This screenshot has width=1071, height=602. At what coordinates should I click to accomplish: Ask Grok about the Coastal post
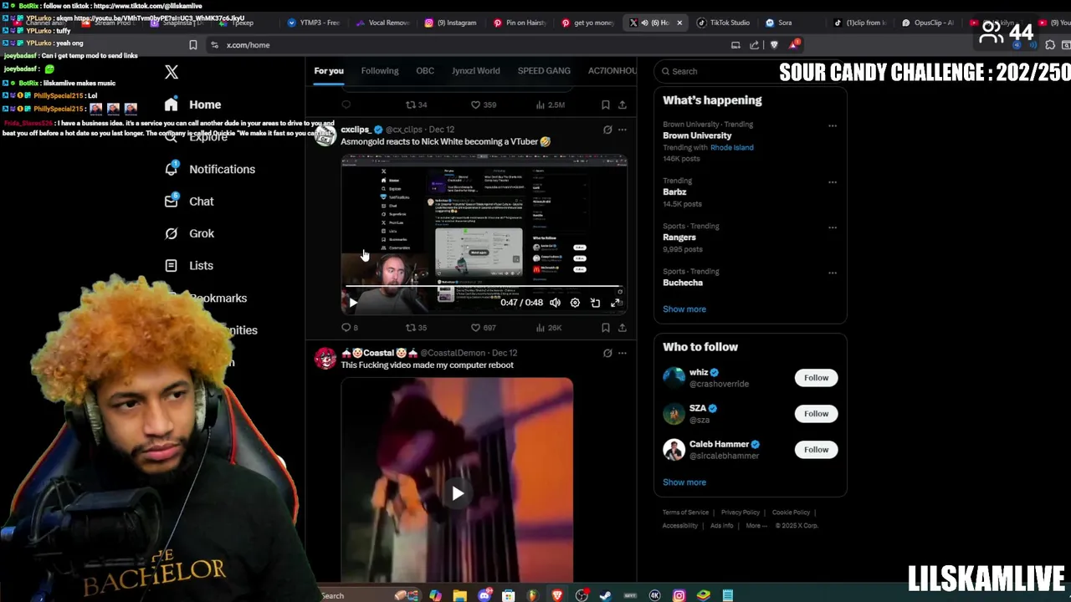click(607, 353)
